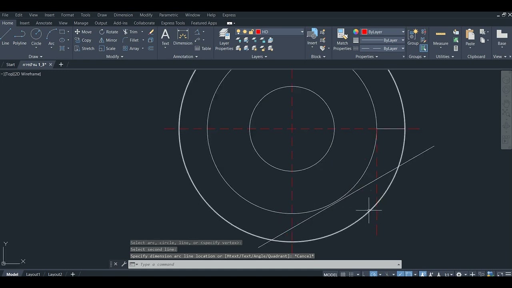Image resolution: width=512 pixels, height=288 pixels.
Task: Toggle 2D object snap
Action: [409, 275]
